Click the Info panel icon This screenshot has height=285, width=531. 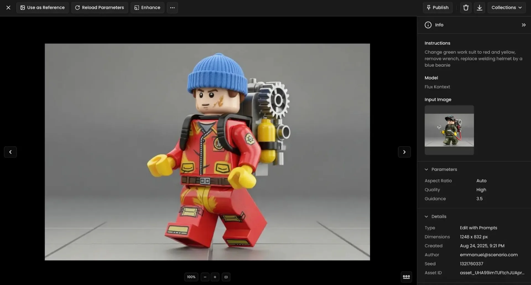point(428,25)
